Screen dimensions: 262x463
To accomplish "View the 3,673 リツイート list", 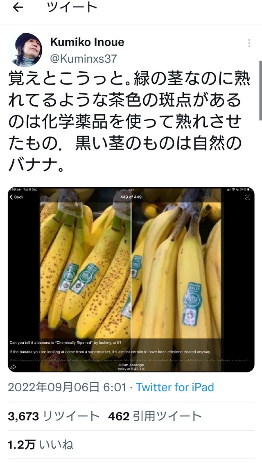I will click(53, 416).
